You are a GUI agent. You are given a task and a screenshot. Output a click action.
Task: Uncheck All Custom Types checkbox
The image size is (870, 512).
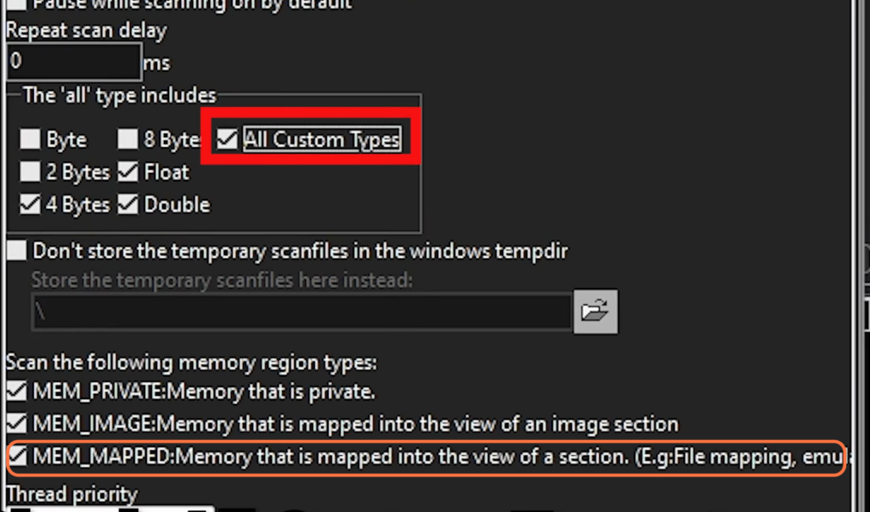click(x=227, y=138)
